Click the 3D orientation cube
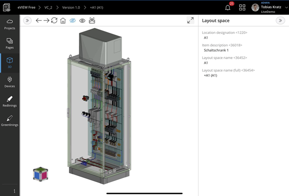This screenshot has width=289, height=196. (x=40, y=175)
